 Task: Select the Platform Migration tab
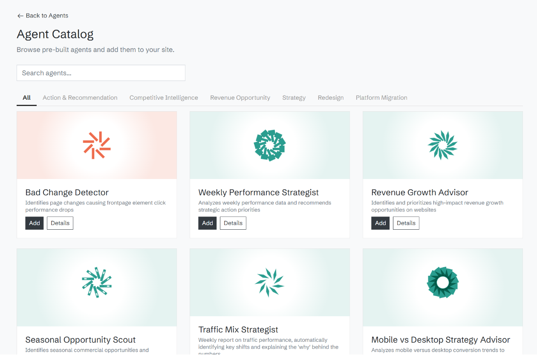coord(381,98)
